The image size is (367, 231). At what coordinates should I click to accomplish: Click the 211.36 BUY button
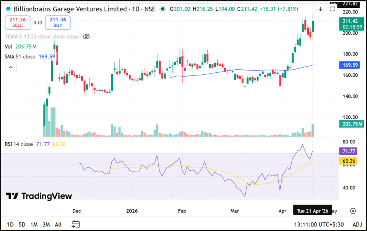pyautogui.click(x=58, y=23)
